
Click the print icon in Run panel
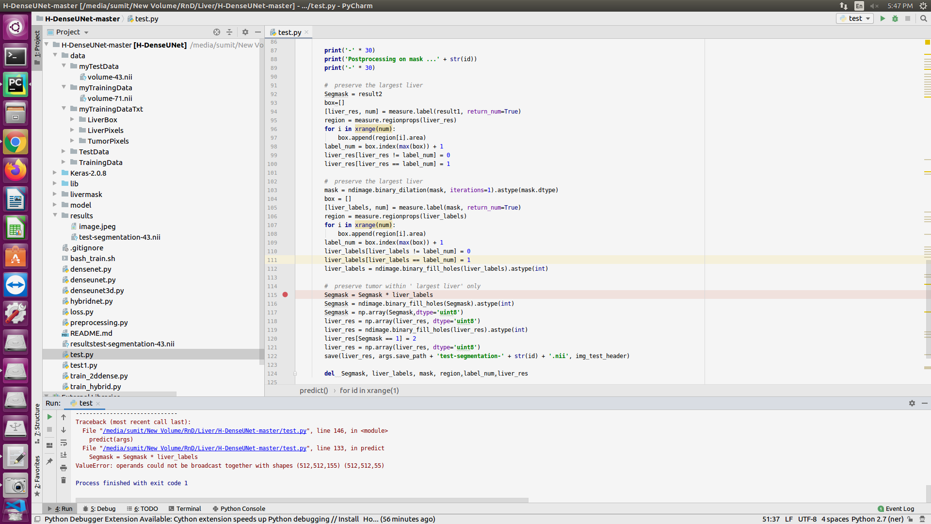point(64,468)
